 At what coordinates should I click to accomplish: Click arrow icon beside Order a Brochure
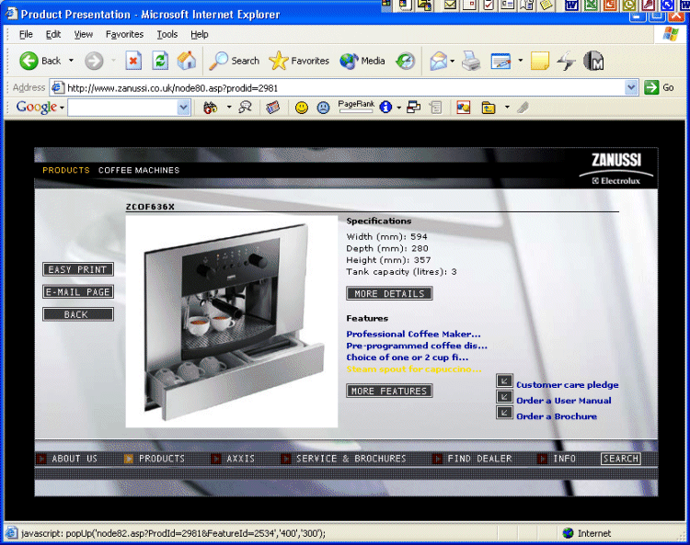[x=504, y=413]
